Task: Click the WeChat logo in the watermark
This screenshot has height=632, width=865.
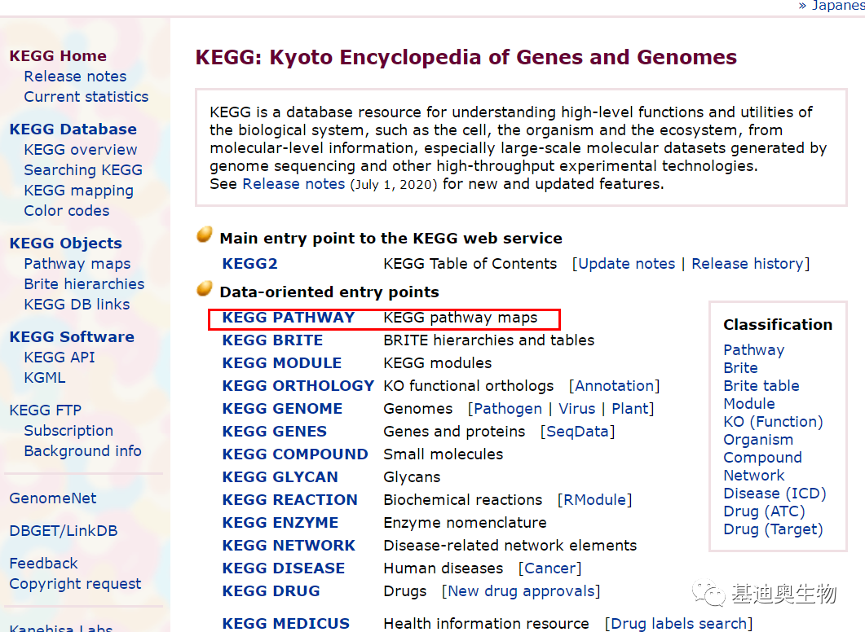Action: [x=708, y=594]
